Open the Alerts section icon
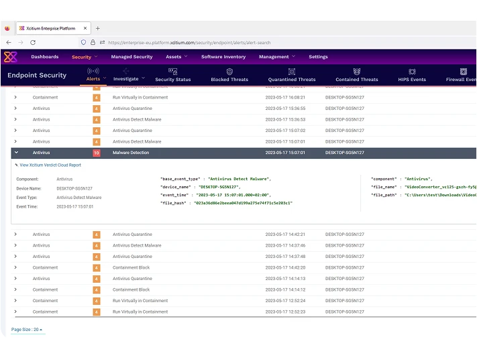Viewport: 477px width, 339px height. [x=93, y=71]
